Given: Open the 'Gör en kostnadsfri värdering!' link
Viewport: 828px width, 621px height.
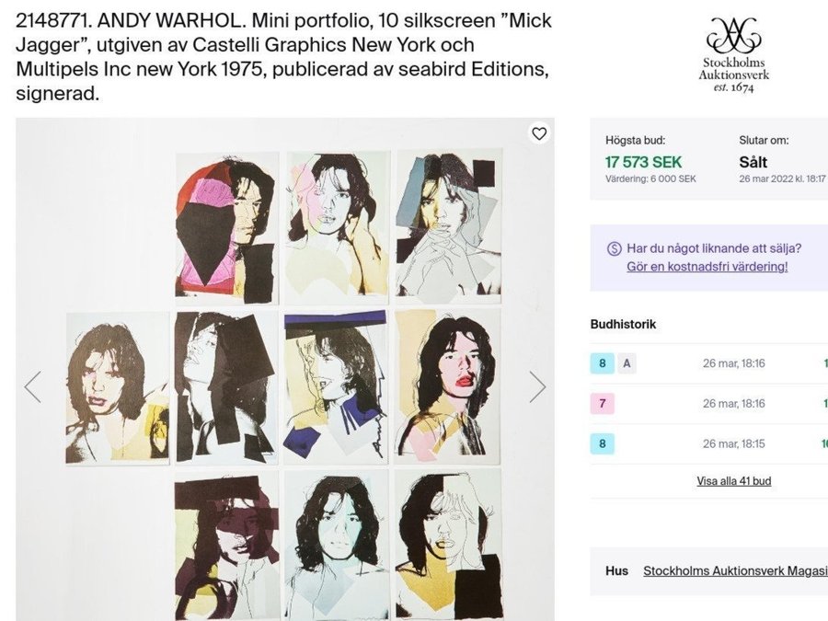Looking at the screenshot, I should point(707,267).
